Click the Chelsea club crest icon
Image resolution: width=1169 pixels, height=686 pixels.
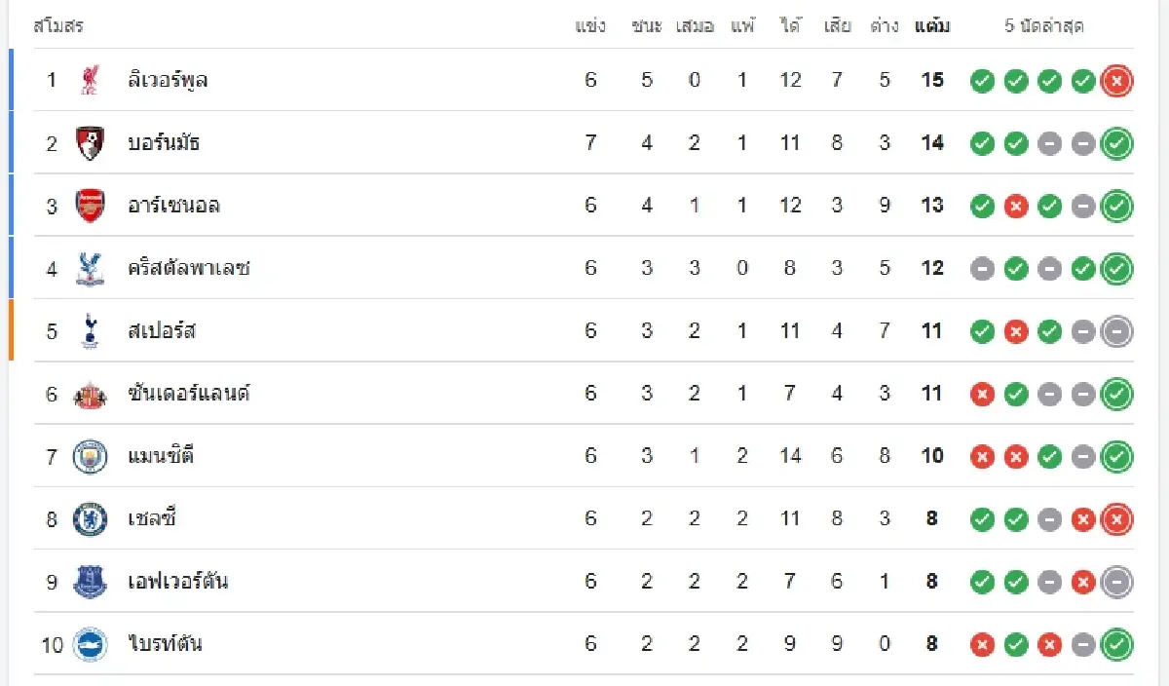91,519
